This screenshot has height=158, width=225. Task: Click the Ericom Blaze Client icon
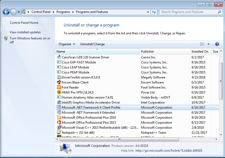pos(59,82)
